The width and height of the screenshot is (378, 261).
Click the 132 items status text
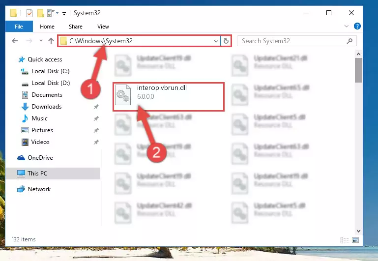point(24,239)
